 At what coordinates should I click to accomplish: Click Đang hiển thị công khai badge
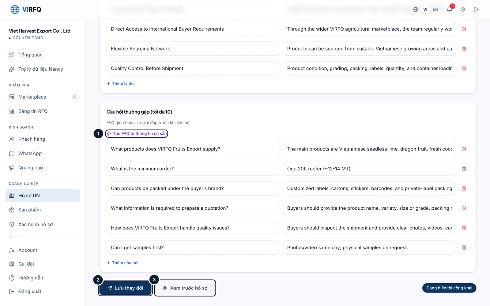coord(449,288)
